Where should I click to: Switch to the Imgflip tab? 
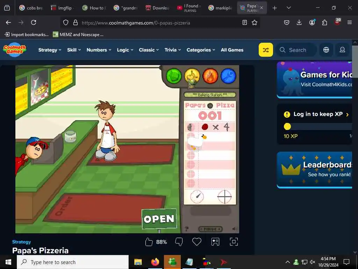tap(63, 8)
